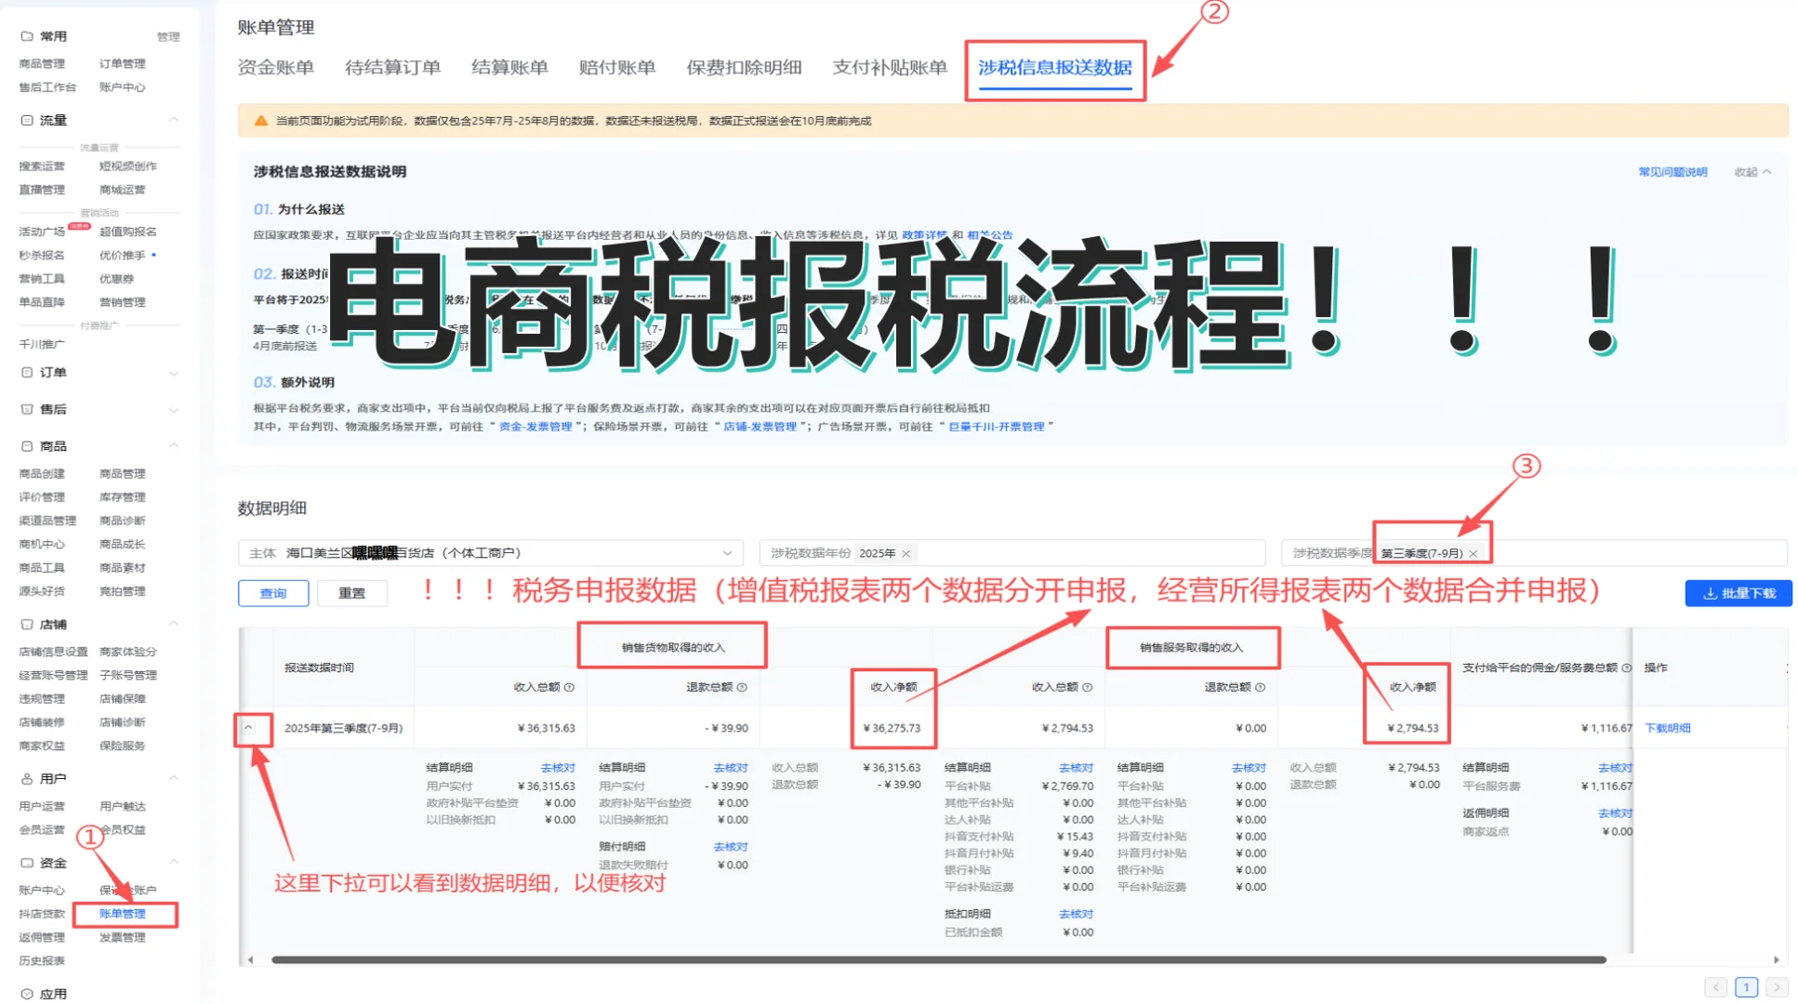Screen dimensions: 1798x1004
Task: Select the 订单 (Orders) sidebar icon
Action: point(25,372)
